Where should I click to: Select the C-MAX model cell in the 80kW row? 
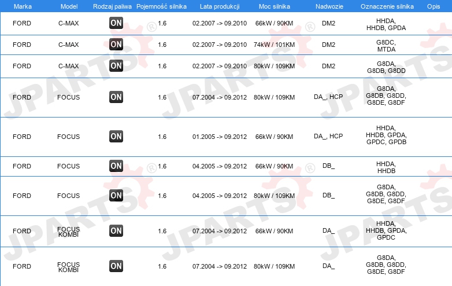69,66
